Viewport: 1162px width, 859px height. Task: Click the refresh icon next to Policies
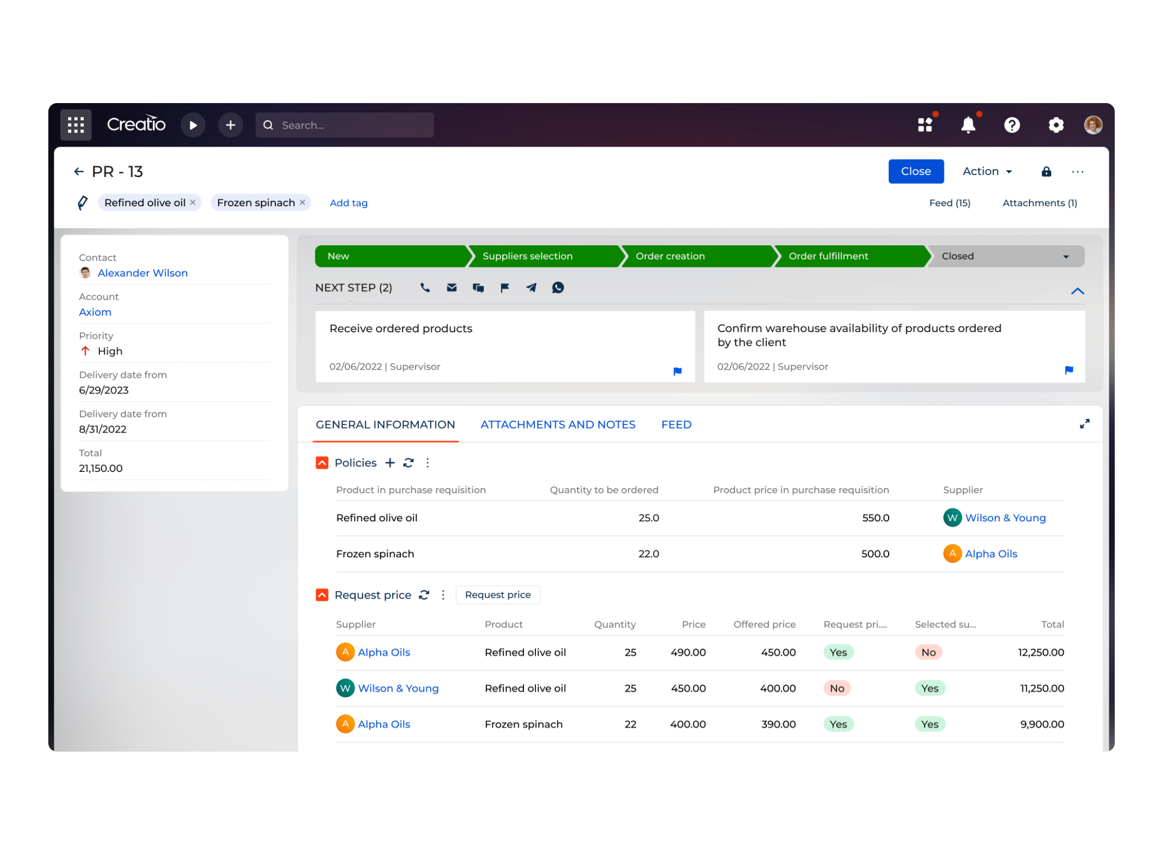click(408, 462)
